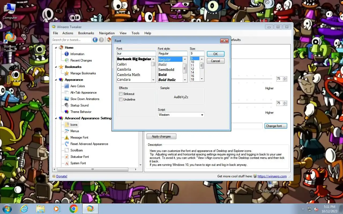Select Burbank Big Regular font
This screenshot has width=343, height=214.
[x=134, y=59]
